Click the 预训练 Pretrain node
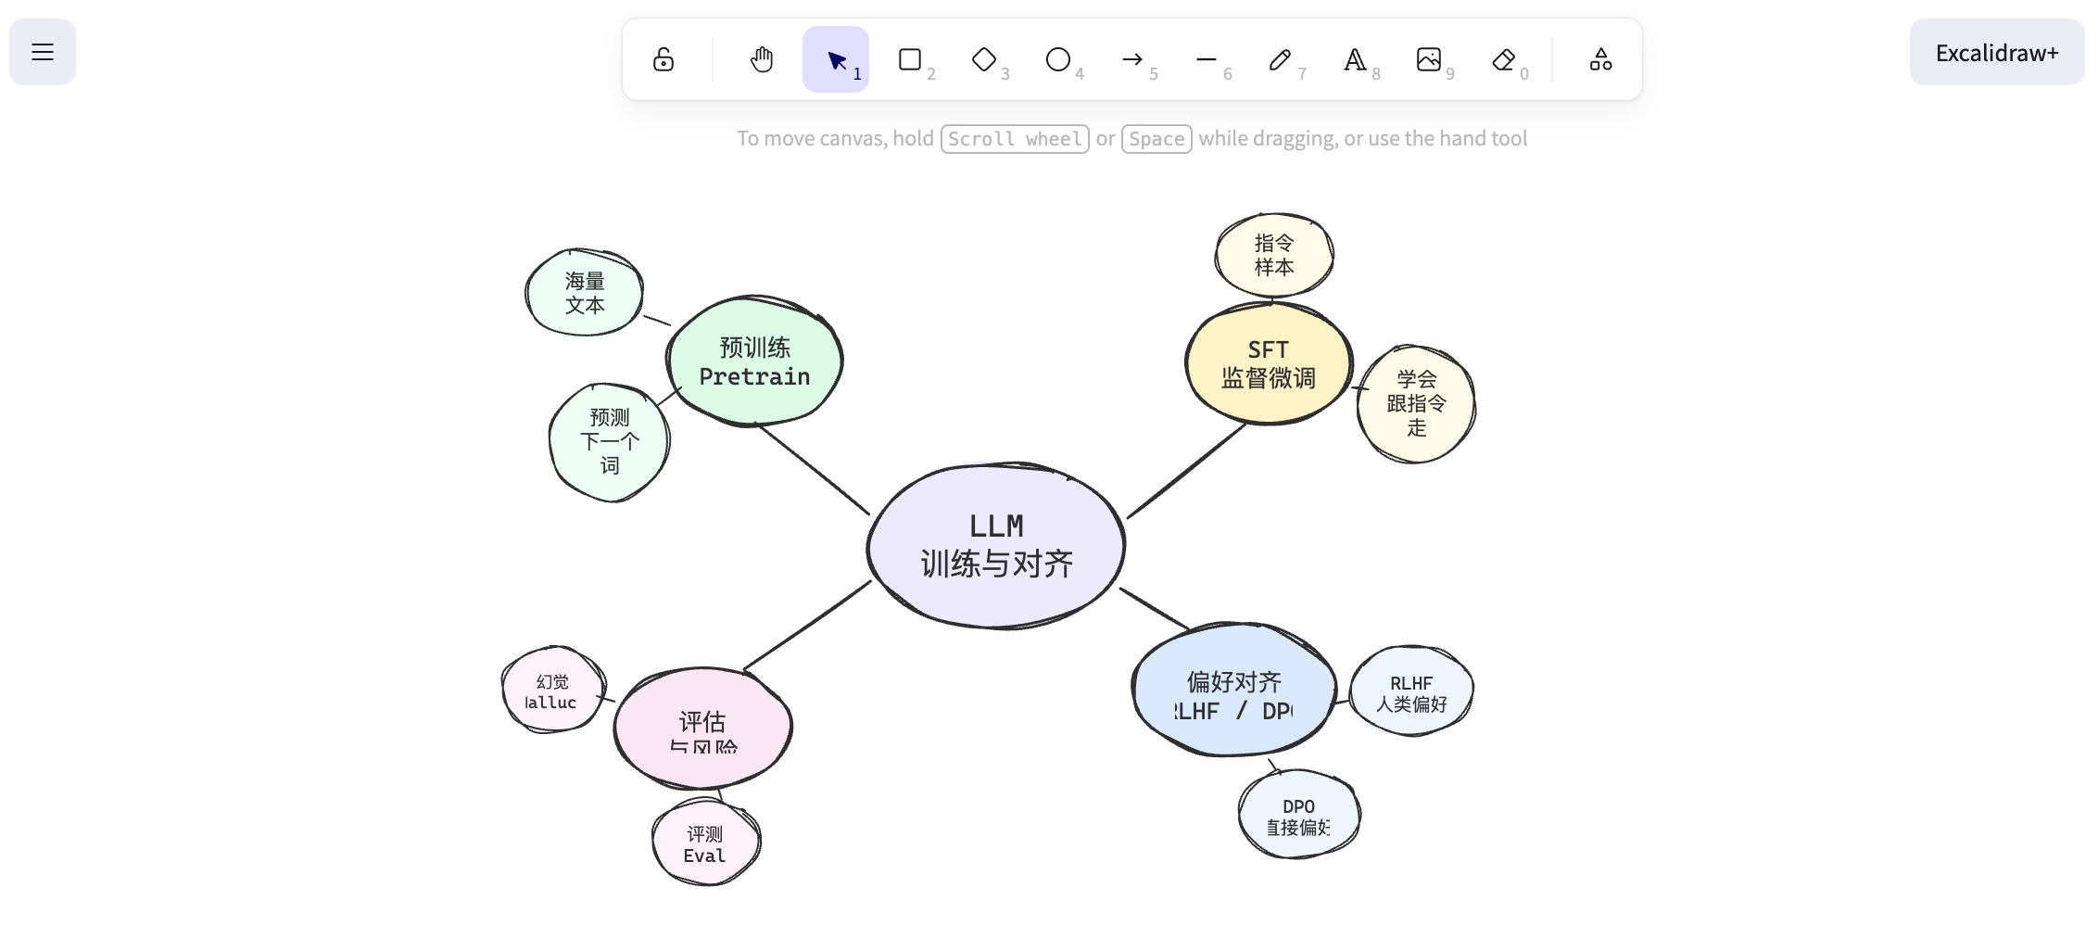 tap(754, 361)
